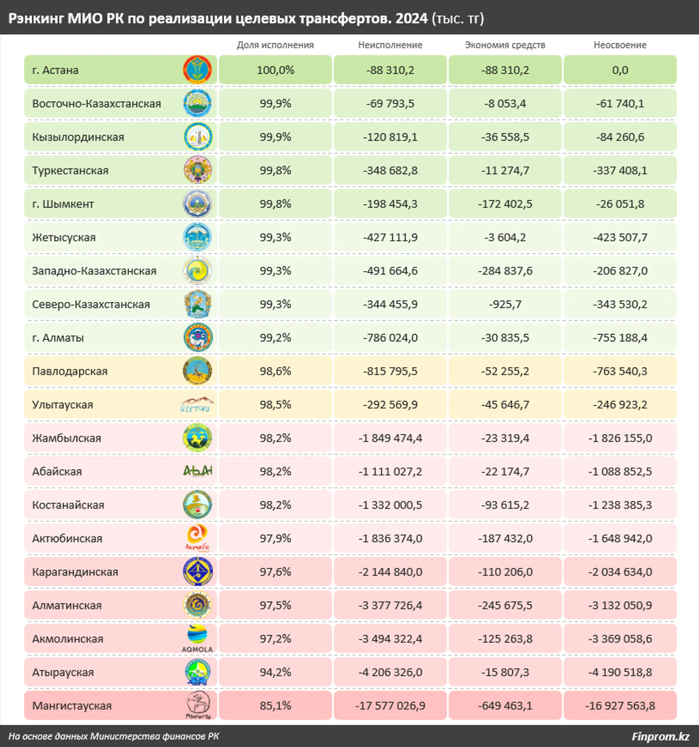Click the Ulytau region mountain logo
The height and width of the screenshot is (747, 699).
click(198, 405)
